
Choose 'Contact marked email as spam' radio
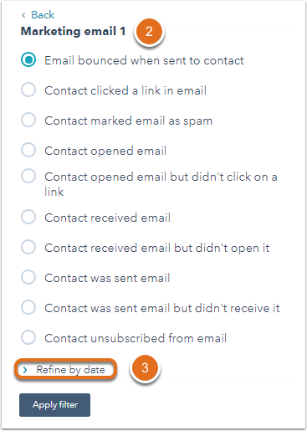coord(28,120)
